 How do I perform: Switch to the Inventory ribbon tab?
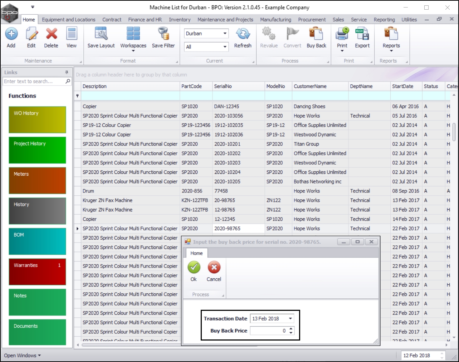pos(180,20)
